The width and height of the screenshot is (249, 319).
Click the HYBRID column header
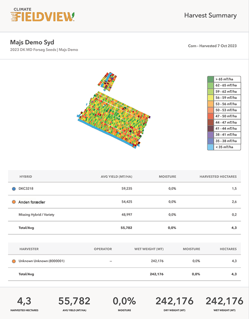[x=26, y=177]
